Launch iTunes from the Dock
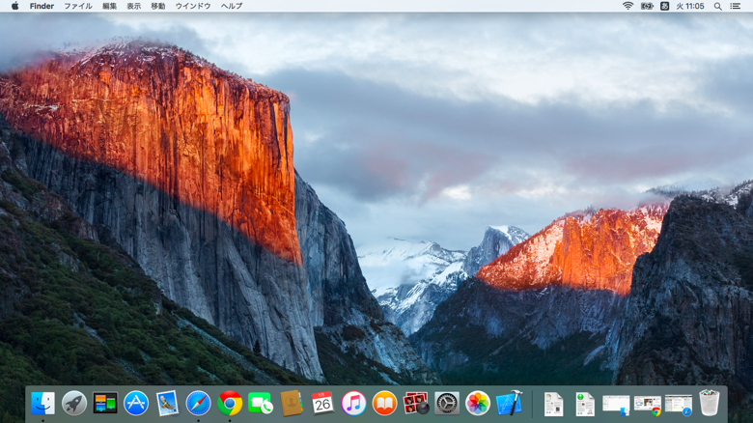Viewport: 753px width, 423px height. [x=353, y=403]
